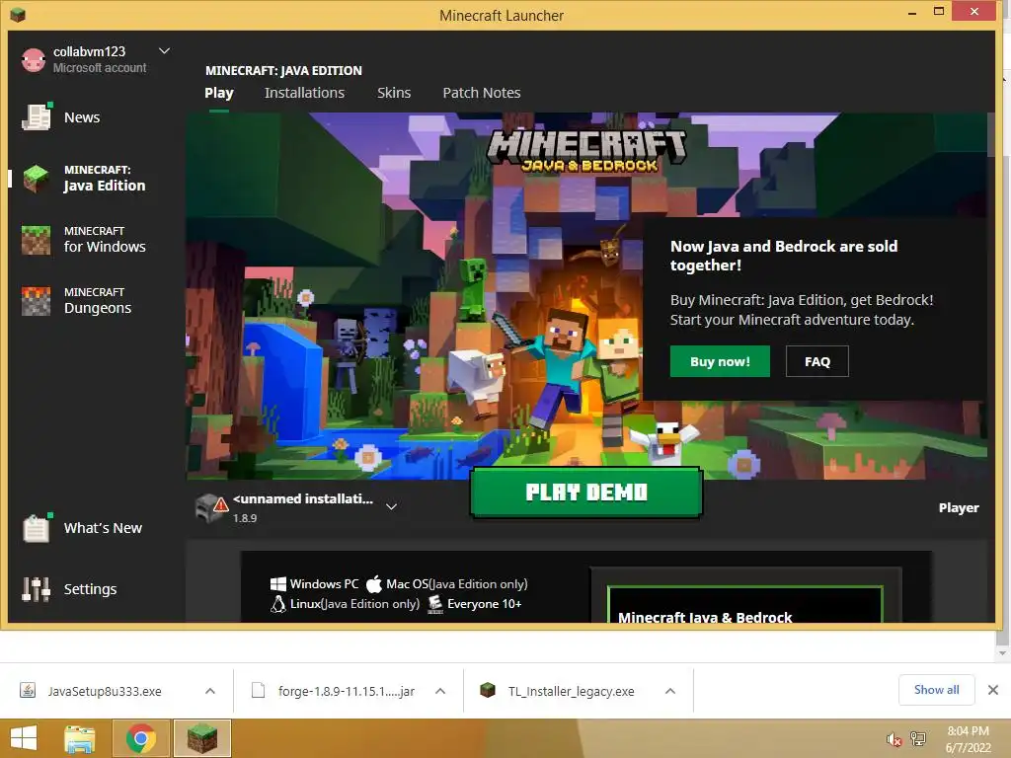Image resolution: width=1011 pixels, height=758 pixels.
Task: Click the launcher content scrollbar thumb
Action: click(990, 134)
